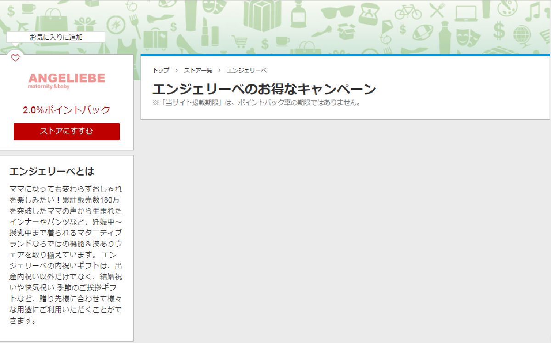The image size is (551, 343).
Task: Click the エンジェリーベのお得なキャンペーン heading
Action: (x=264, y=89)
